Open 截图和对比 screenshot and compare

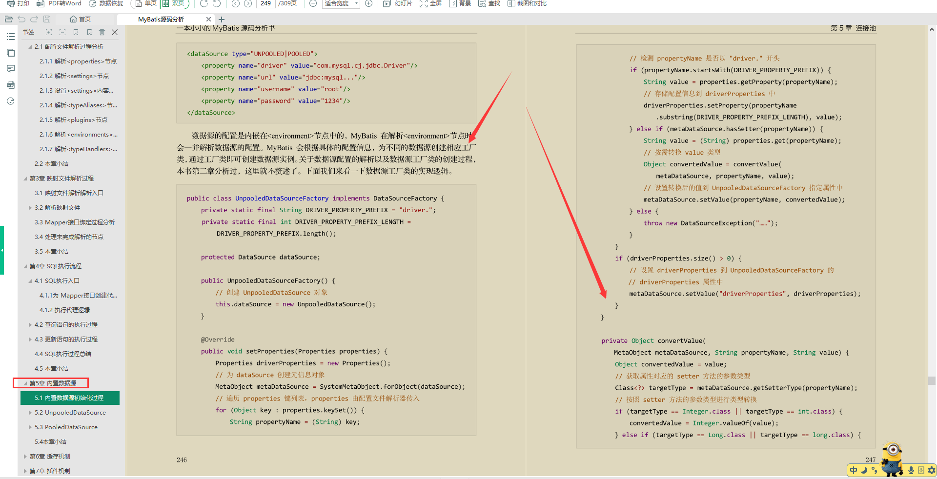[527, 3]
